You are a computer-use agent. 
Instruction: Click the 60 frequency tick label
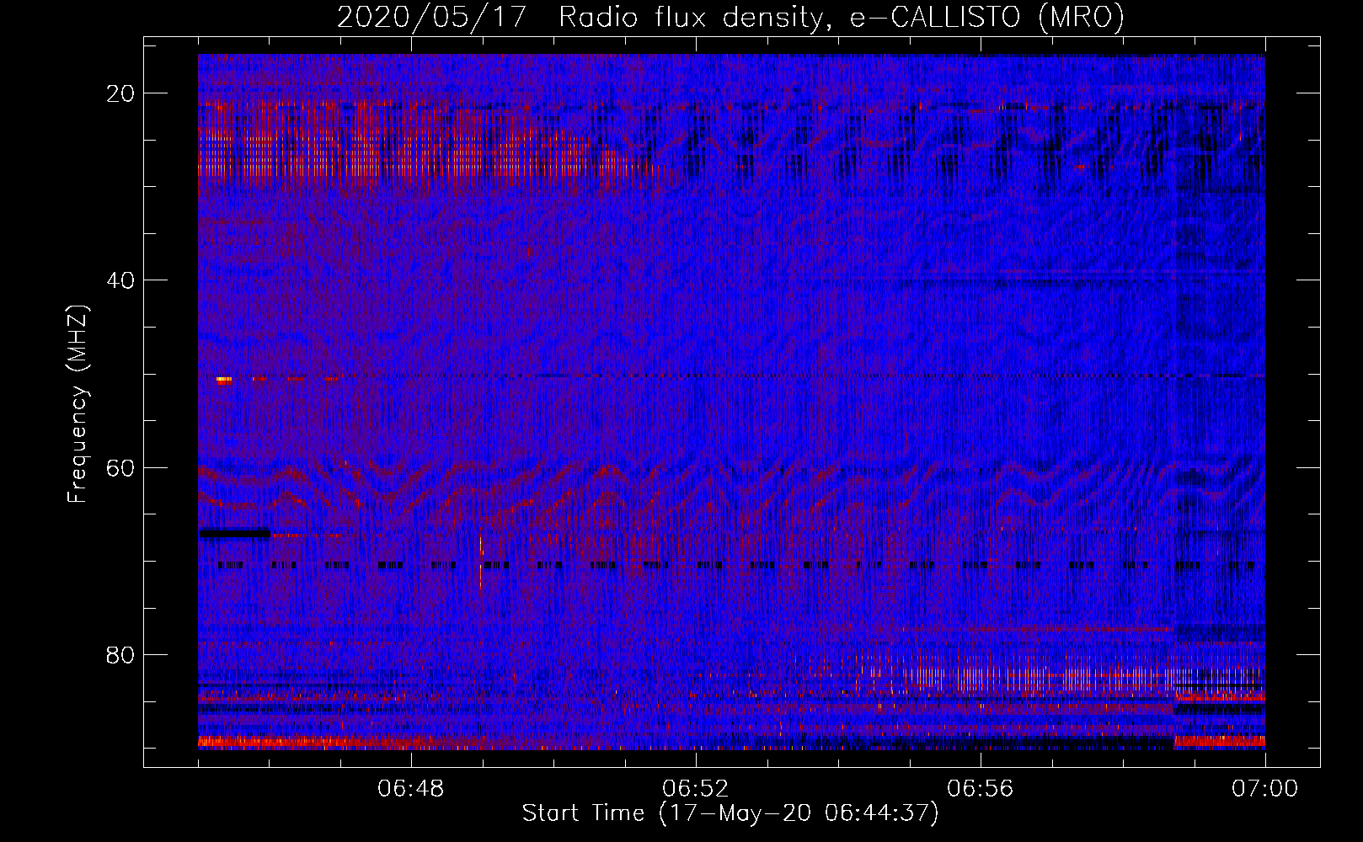(x=120, y=467)
